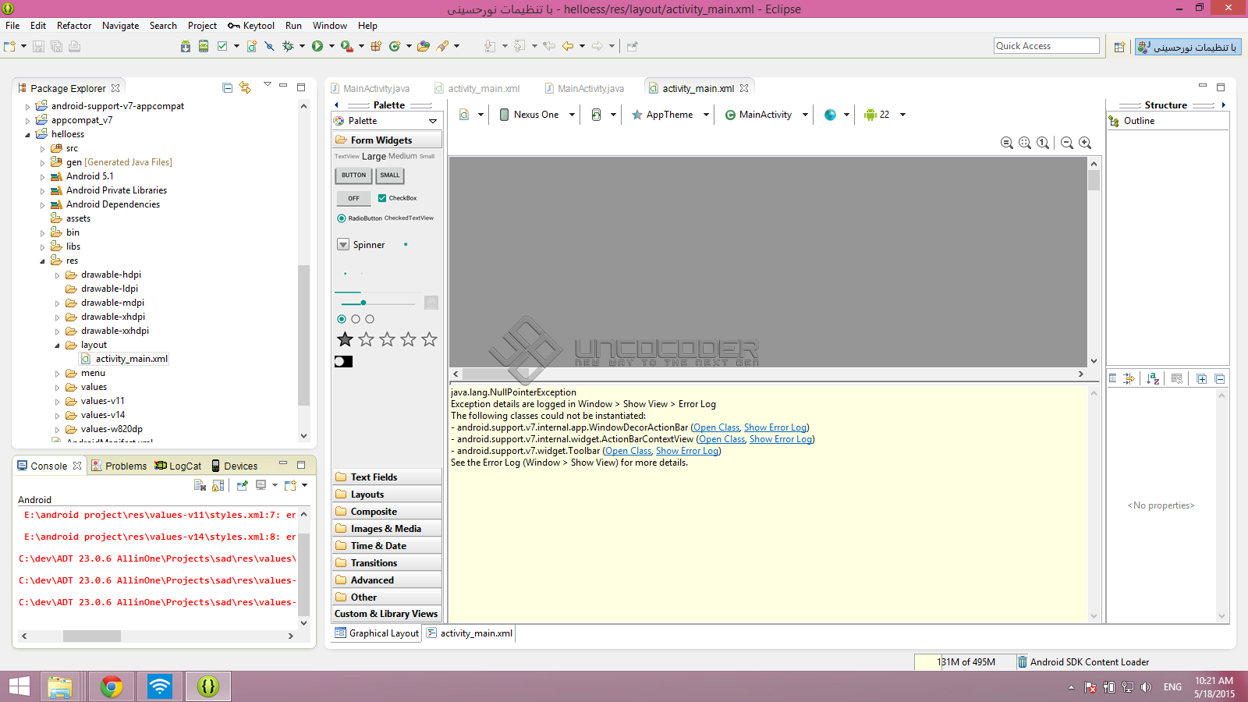Click the Windows Start button
The width and height of the screenshot is (1248, 702).
19,686
